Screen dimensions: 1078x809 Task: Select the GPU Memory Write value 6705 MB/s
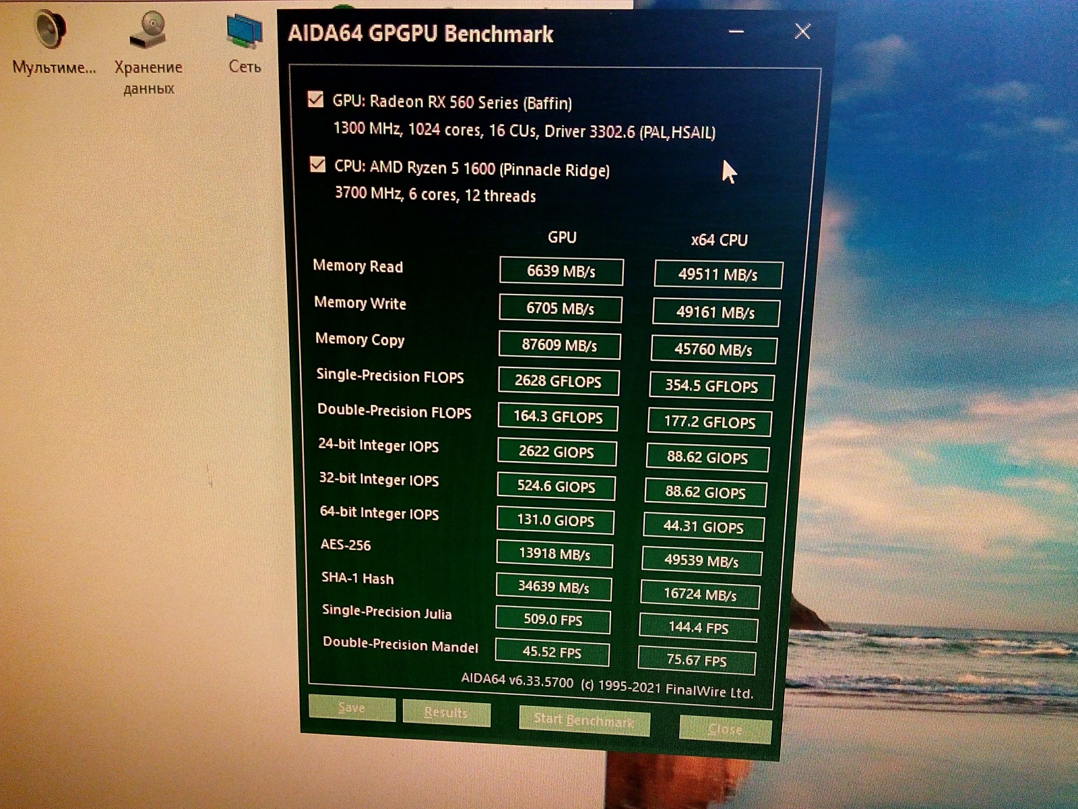560,308
